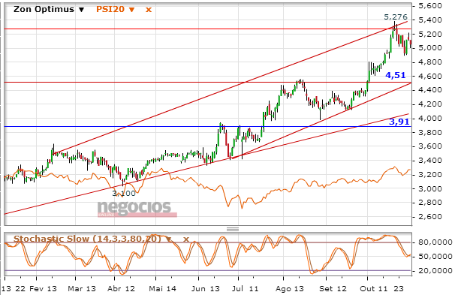Open the PSI20 comparison dropdown arrow
Viewport: 458px width, 298px height.
[x=131, y=10]
